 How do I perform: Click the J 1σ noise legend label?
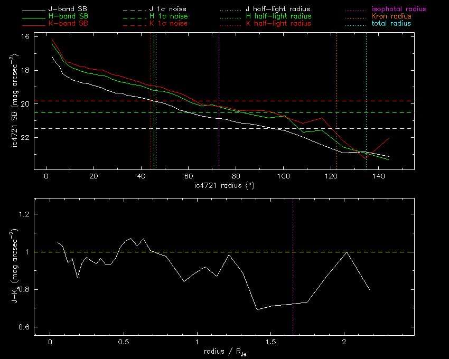(169, 10)
